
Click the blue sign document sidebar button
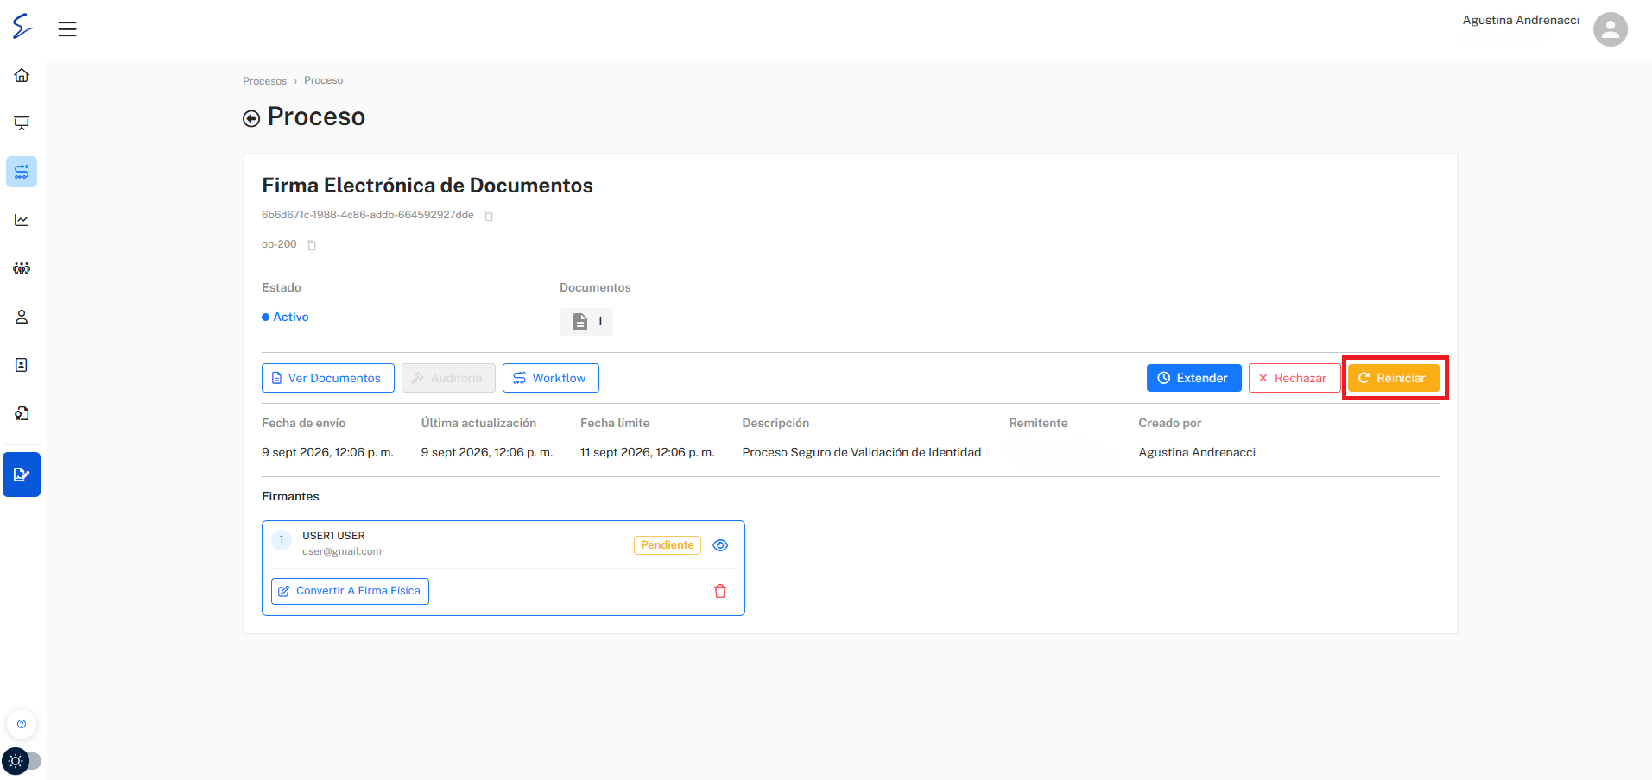(x=22, y=475)
